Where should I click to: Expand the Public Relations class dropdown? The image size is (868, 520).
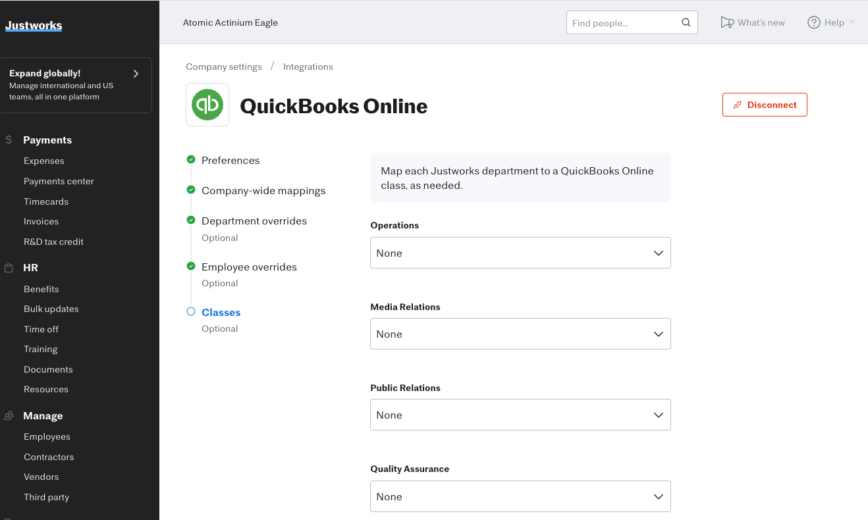(520, 415)
